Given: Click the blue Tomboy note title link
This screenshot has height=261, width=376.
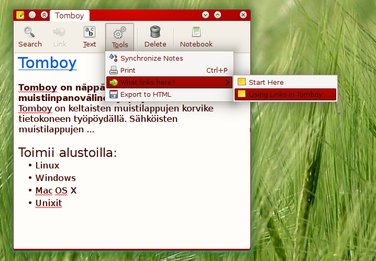Looking at the screenshot, I should point(48,63).
